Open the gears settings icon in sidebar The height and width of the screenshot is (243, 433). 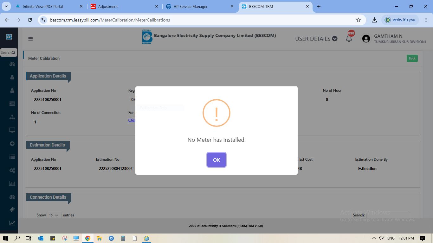tap(12, 170)
